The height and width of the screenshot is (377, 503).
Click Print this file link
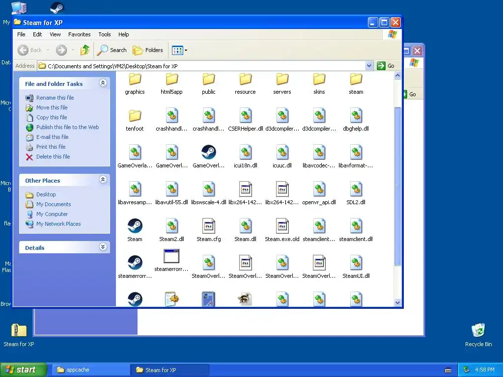coord(51,147)
